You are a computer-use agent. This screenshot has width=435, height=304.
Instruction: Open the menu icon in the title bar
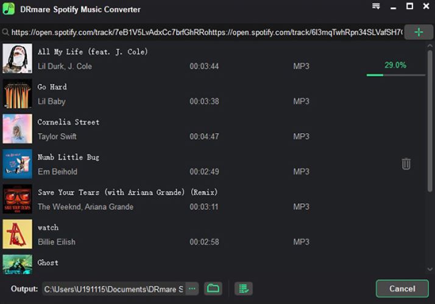[x=376, y=7]
